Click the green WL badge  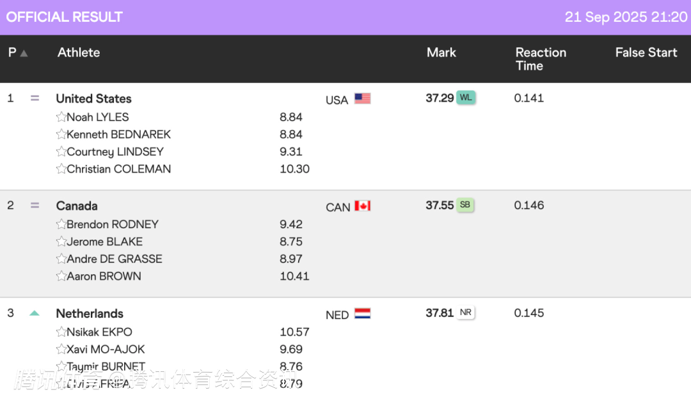pyautogui.click(x=466, y=98)
